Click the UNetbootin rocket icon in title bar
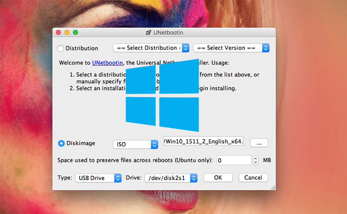The image size is (347, 214). [148, 32]
